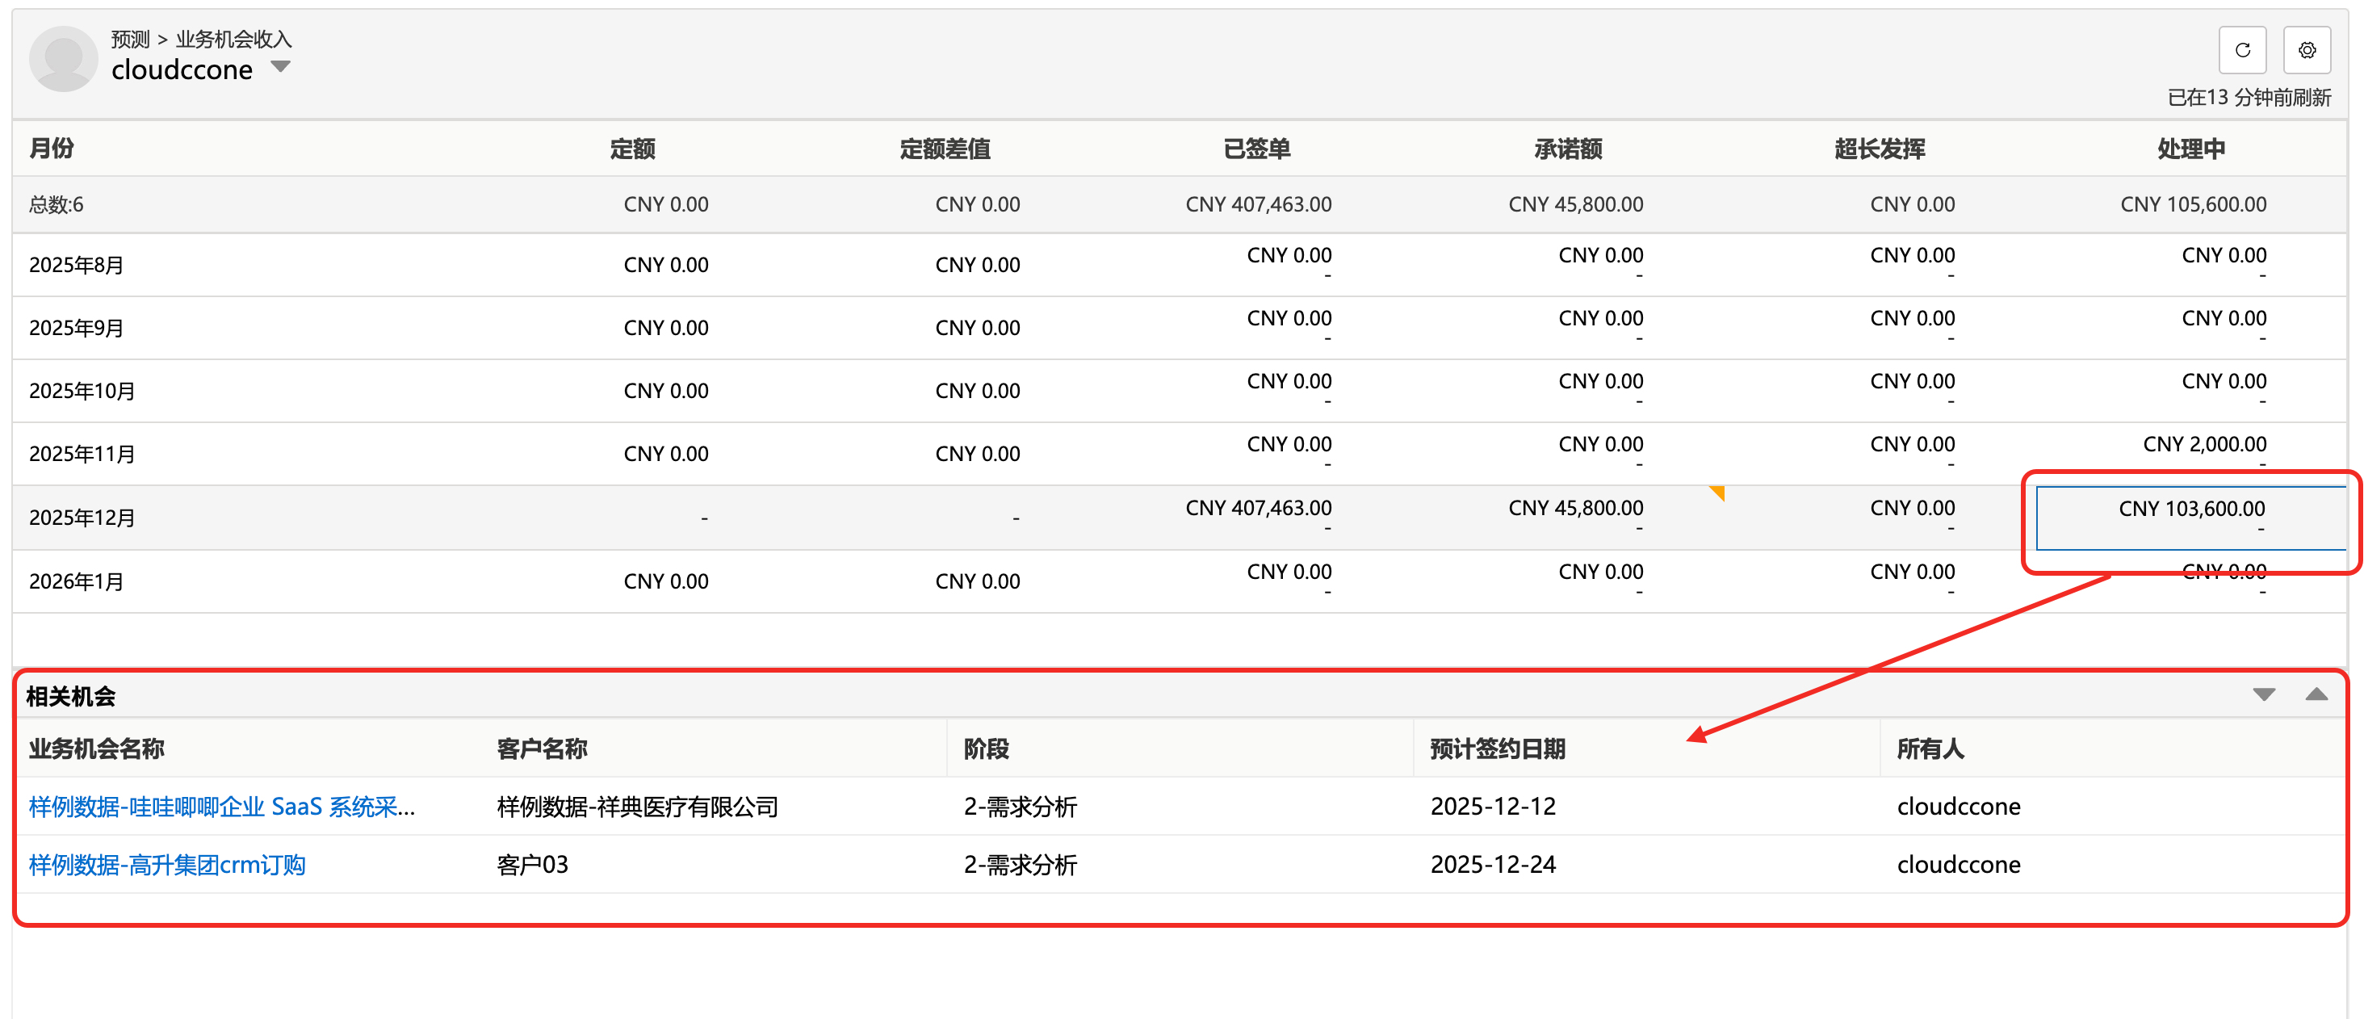
Task: Select December CNY 103,600.00 pipeline cell
Action: [2190, 509]
